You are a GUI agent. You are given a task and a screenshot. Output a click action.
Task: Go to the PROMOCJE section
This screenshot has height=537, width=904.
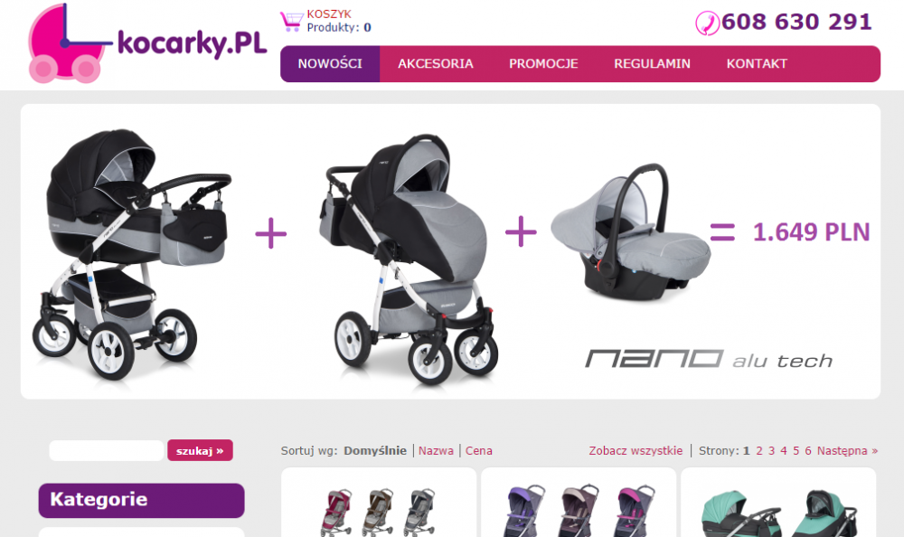(543, 63)
